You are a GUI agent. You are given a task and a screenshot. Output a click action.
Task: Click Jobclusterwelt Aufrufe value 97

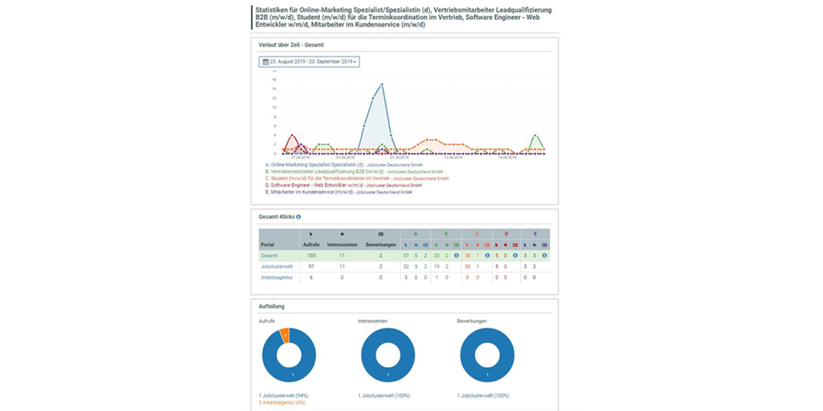click(311, 266)
